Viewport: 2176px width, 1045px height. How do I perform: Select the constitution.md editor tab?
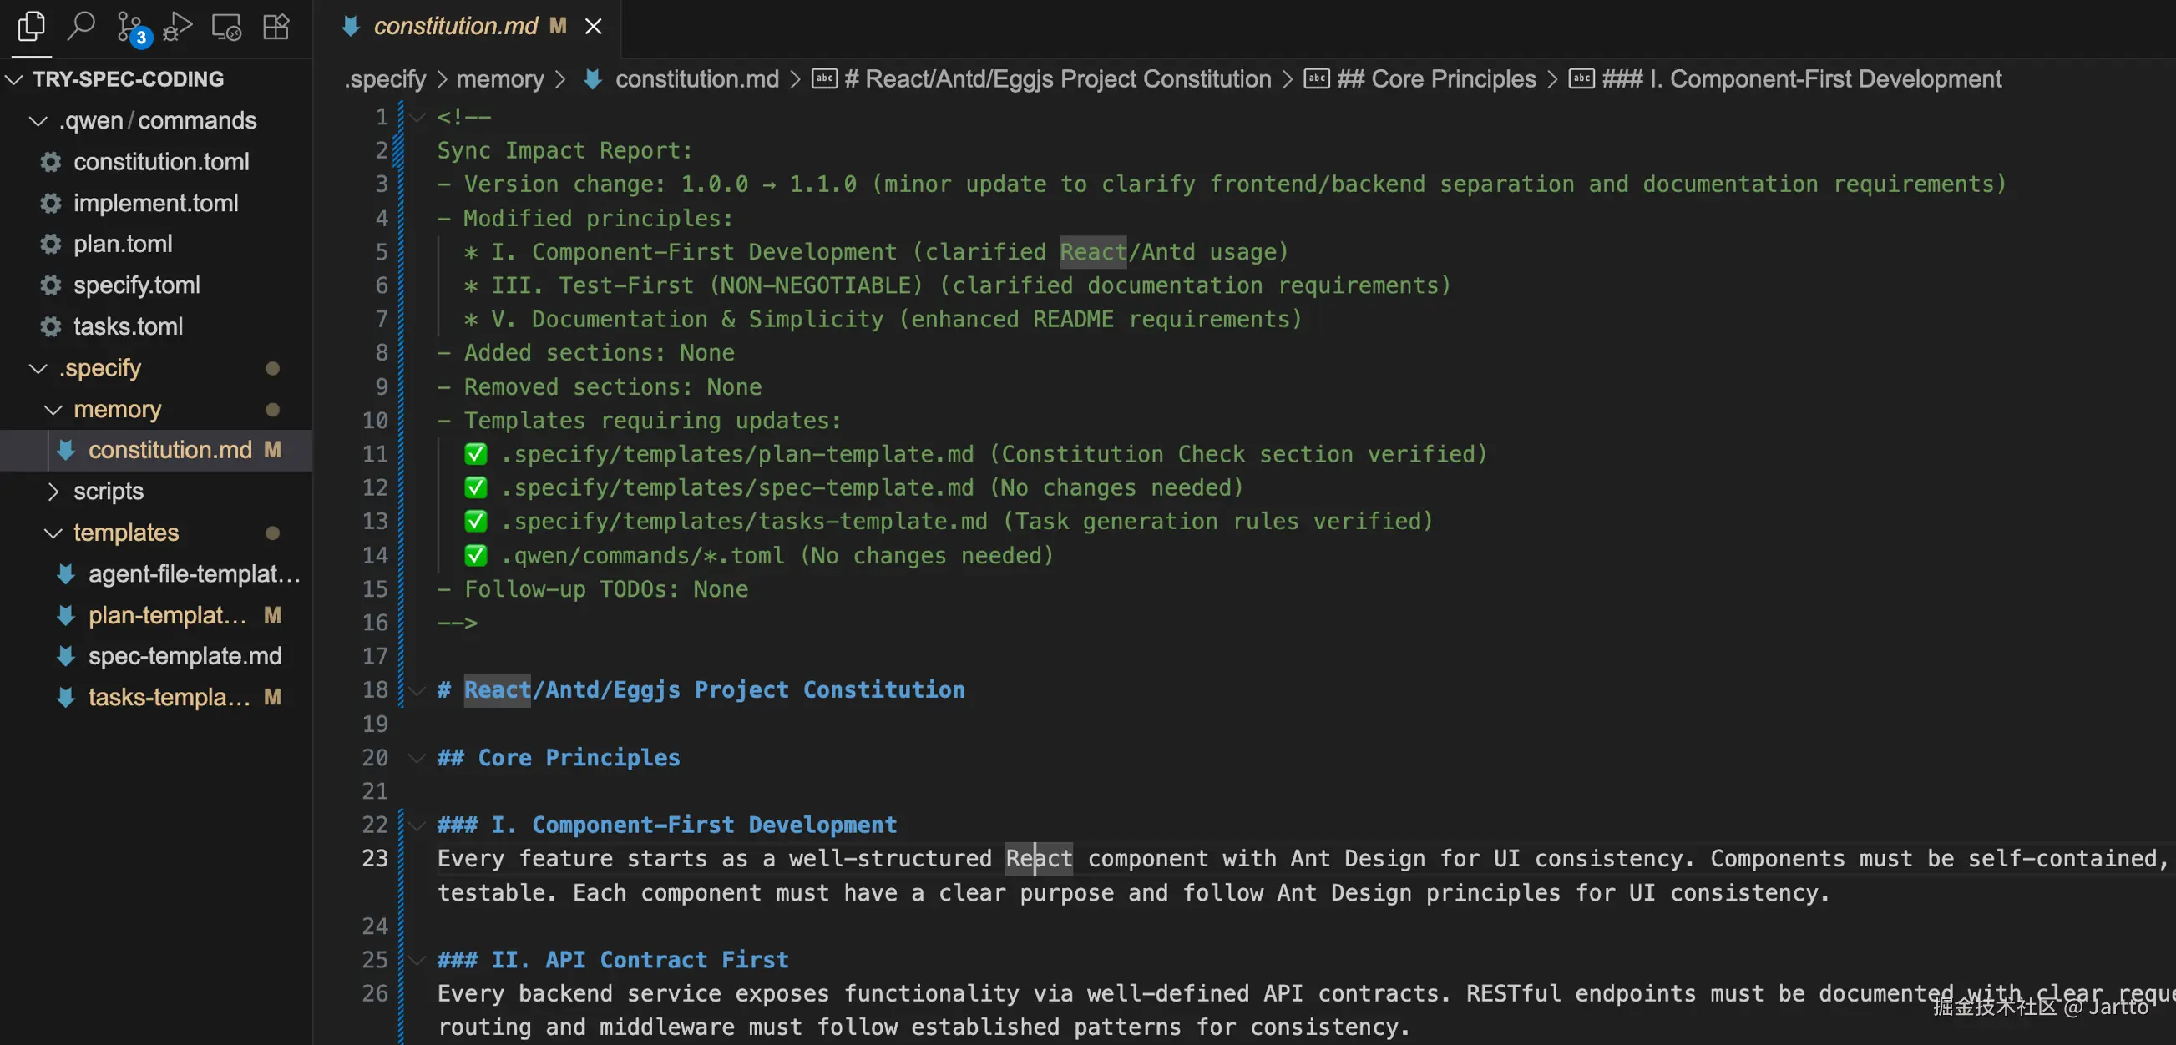click(x=455, y=26)
